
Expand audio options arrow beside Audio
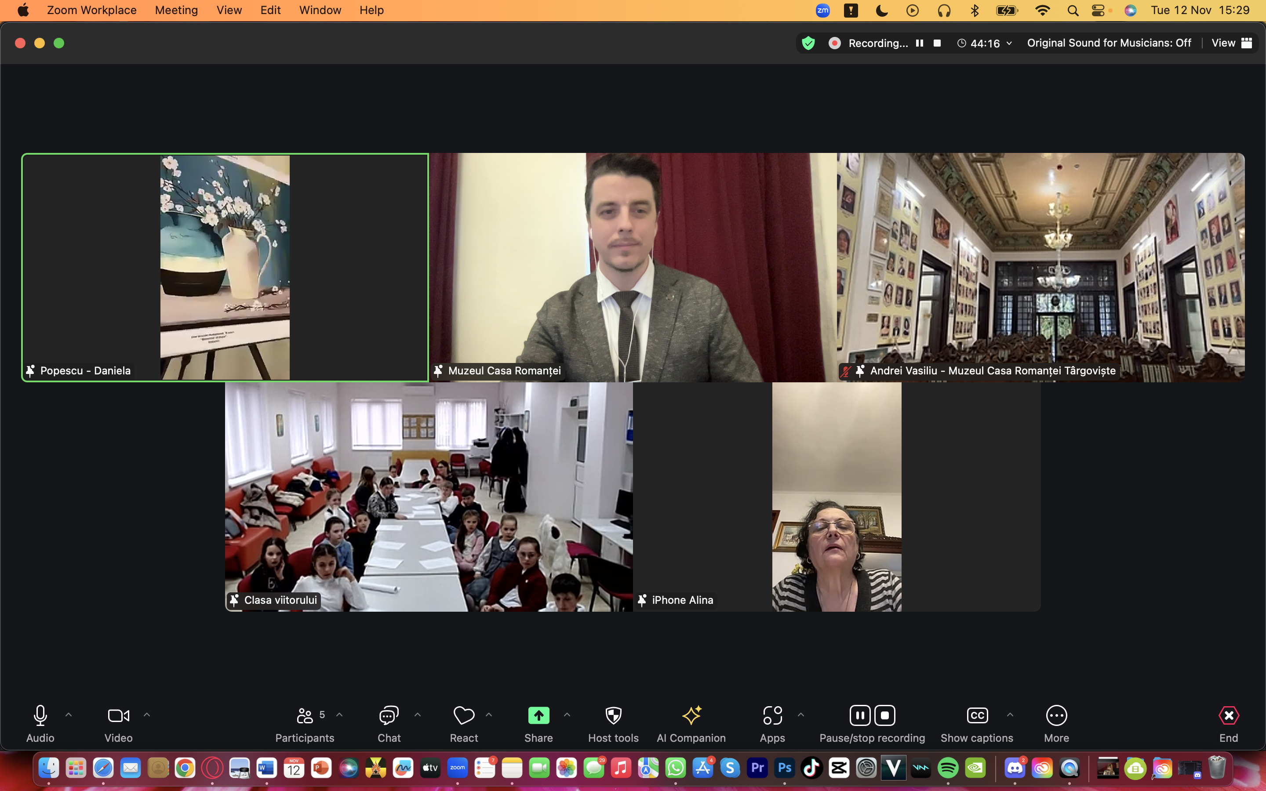pyautogui.click(x=69, y=715)
